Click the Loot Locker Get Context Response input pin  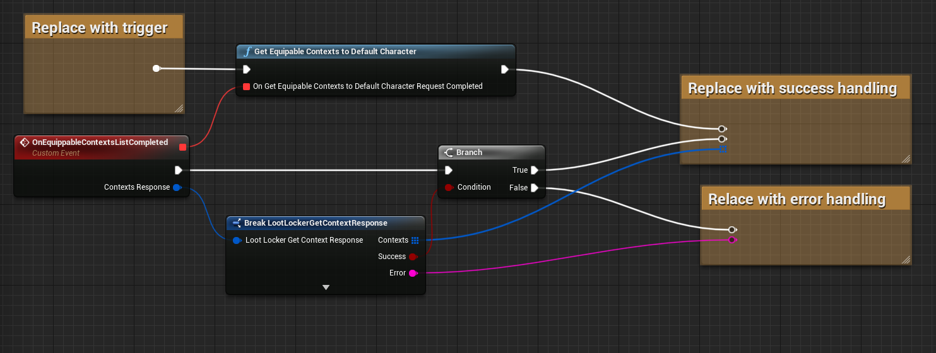(236, 240)
